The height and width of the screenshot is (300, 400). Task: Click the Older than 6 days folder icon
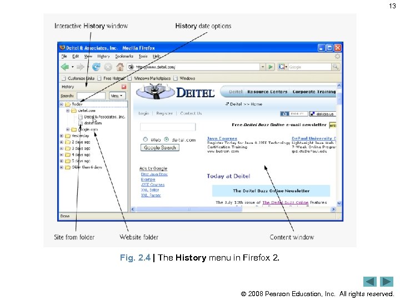pos(68,167)
